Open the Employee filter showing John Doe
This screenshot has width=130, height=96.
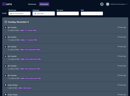44,13
